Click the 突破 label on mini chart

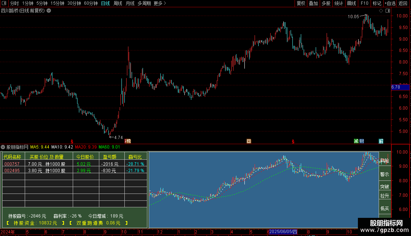(x=384, y=187)
